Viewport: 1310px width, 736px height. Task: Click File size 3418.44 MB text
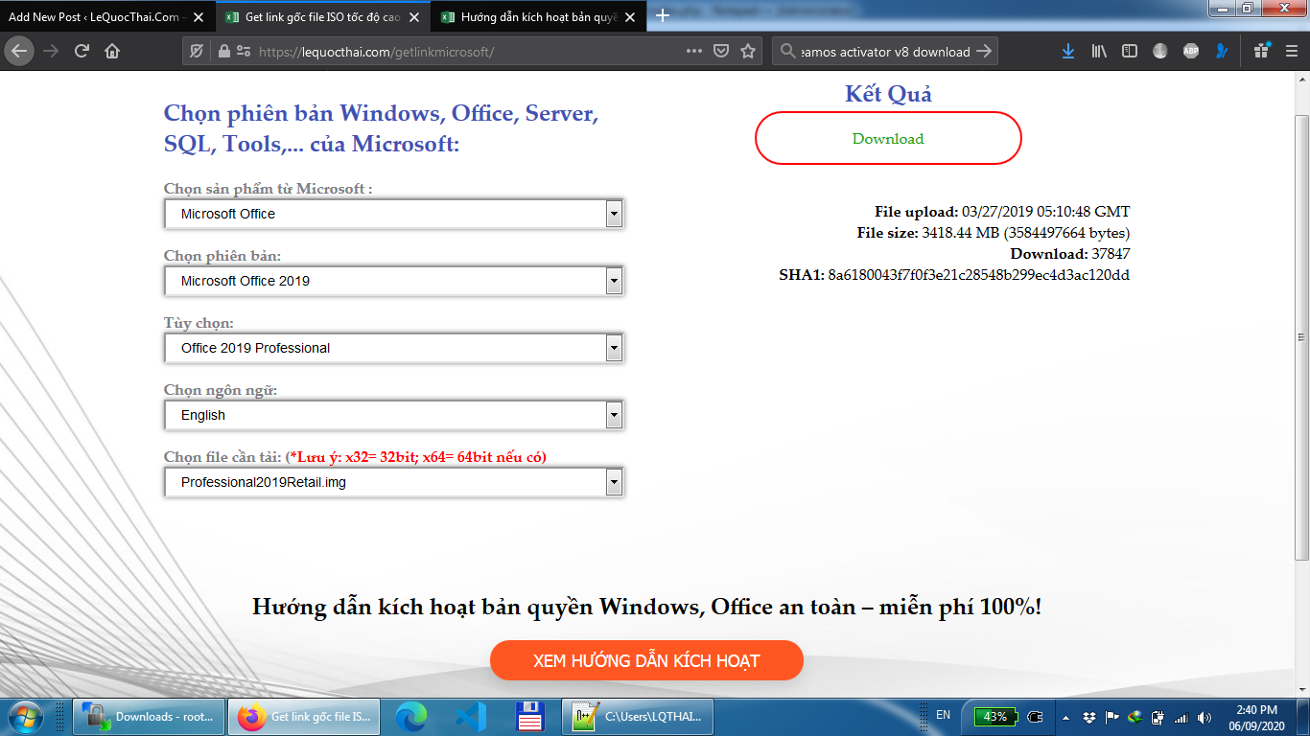[994, 233]
